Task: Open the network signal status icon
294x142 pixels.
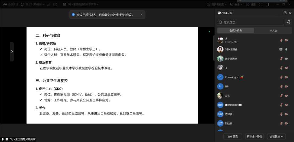Action: click(49, 5)
